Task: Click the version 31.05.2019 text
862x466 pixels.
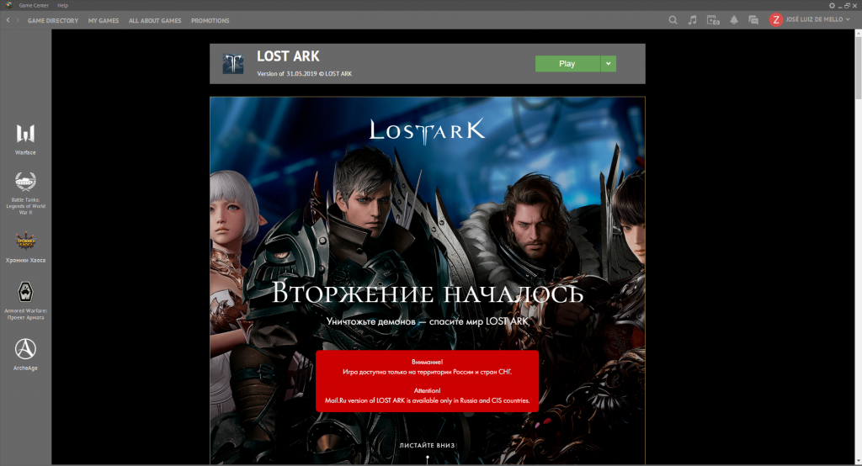Action: [304, 74]
